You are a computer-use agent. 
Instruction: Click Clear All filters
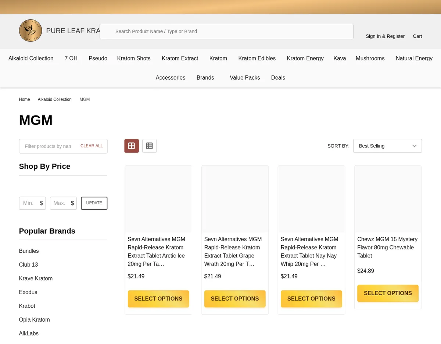tap(92, 146)
